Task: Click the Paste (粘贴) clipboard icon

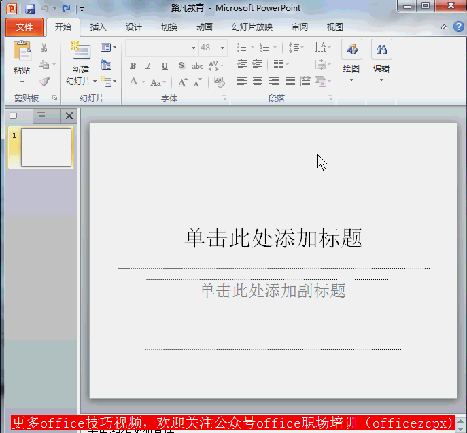Action: (x=22, y=52)
